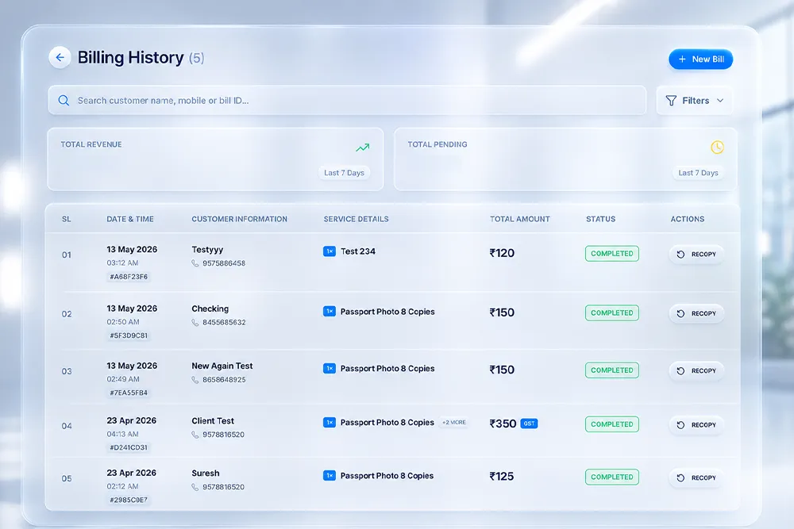
Task: Click bill ID #2985C0E7
Action: (x=129, y=500)
